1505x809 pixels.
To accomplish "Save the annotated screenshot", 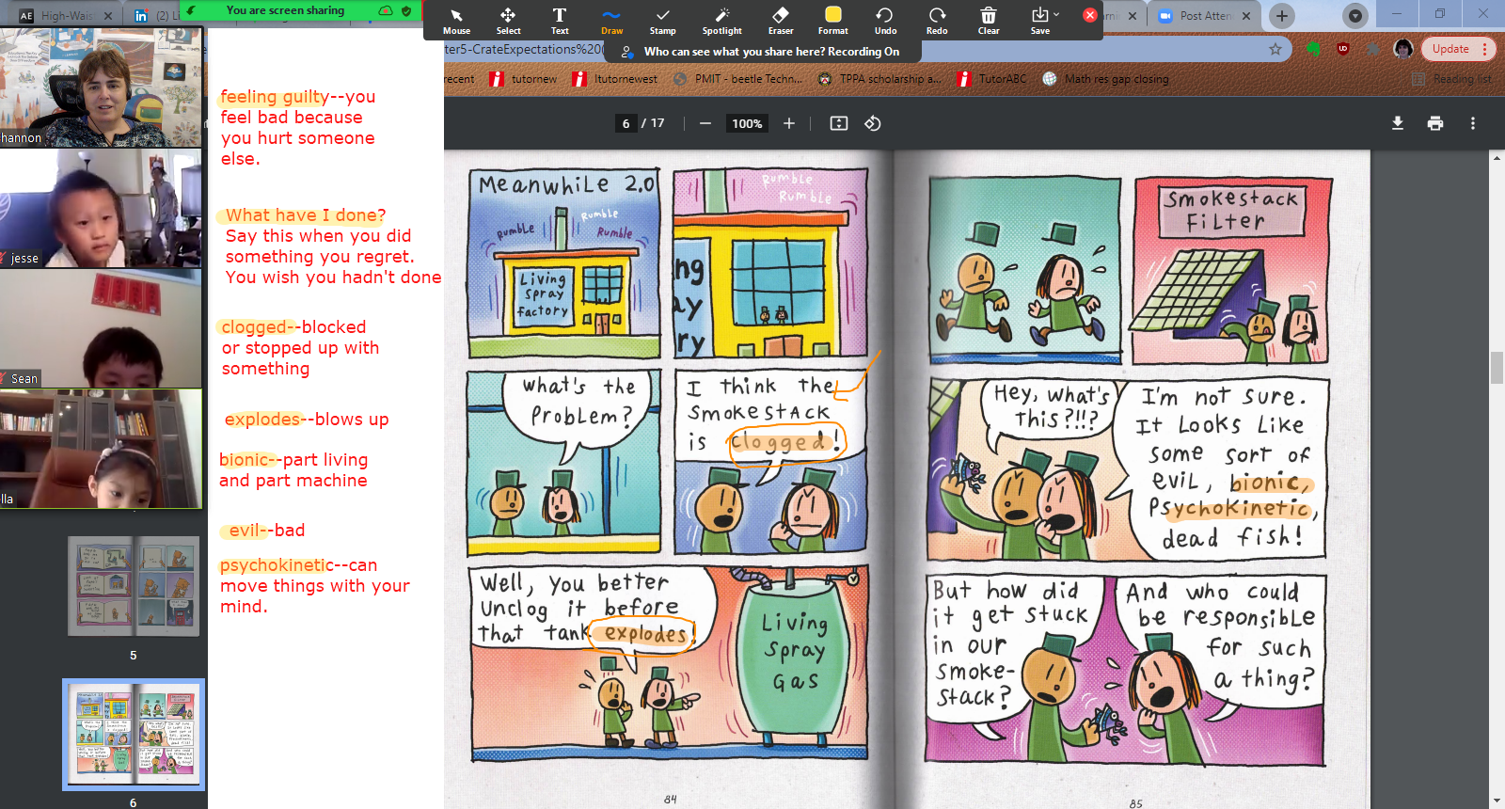I will (x=1039, y=20).
